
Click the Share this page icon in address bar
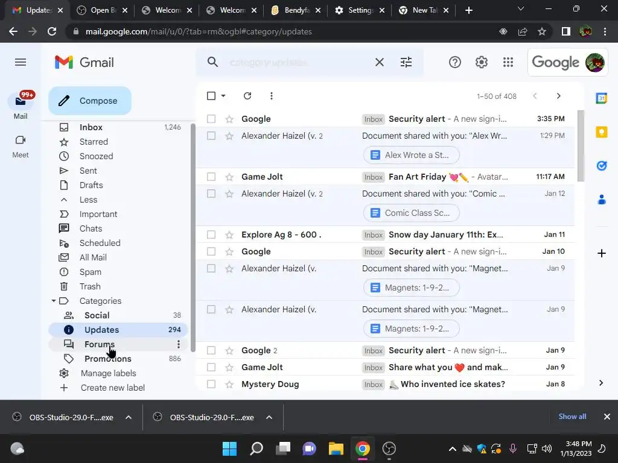pos(523,31)
